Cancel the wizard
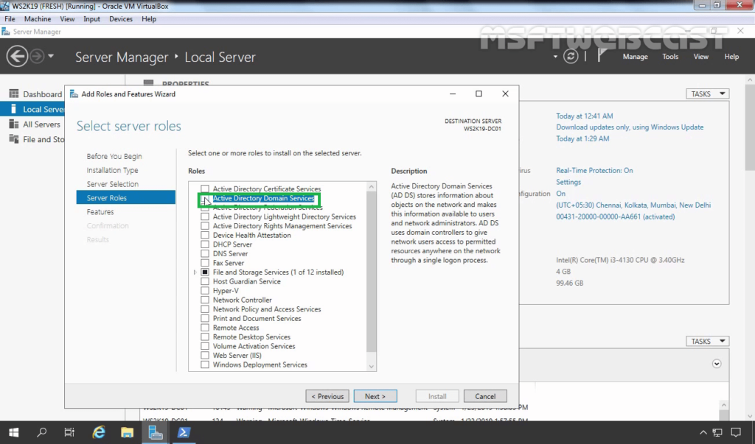Screen dimensions: 755x444 pyautogui.click(x=485, y=396)
